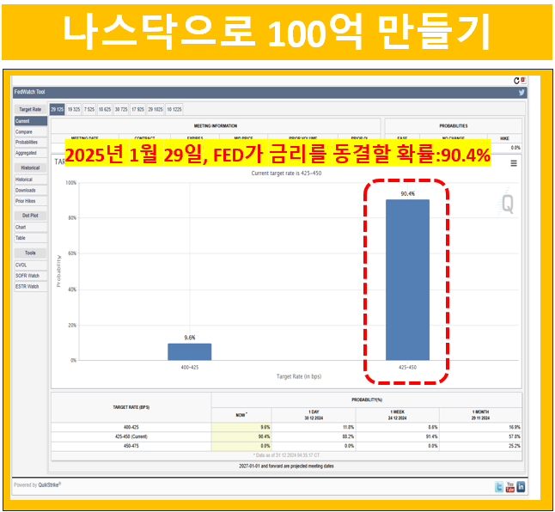Click the 'projected meeting dates' footnote text
Screen dimensions: 555x512
tap(286, 466)
